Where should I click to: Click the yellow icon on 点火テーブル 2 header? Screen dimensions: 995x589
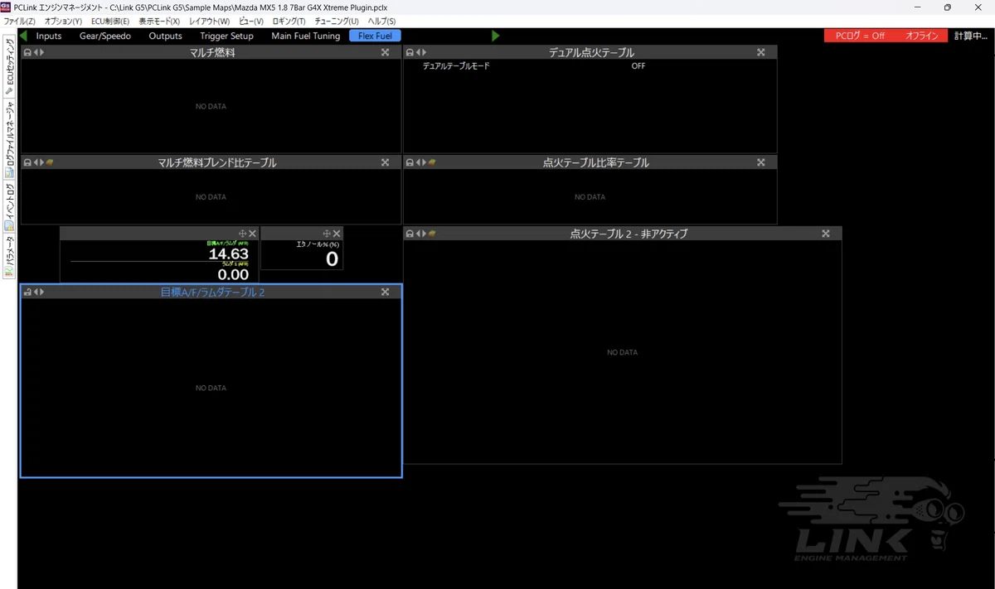pos(432,234)
